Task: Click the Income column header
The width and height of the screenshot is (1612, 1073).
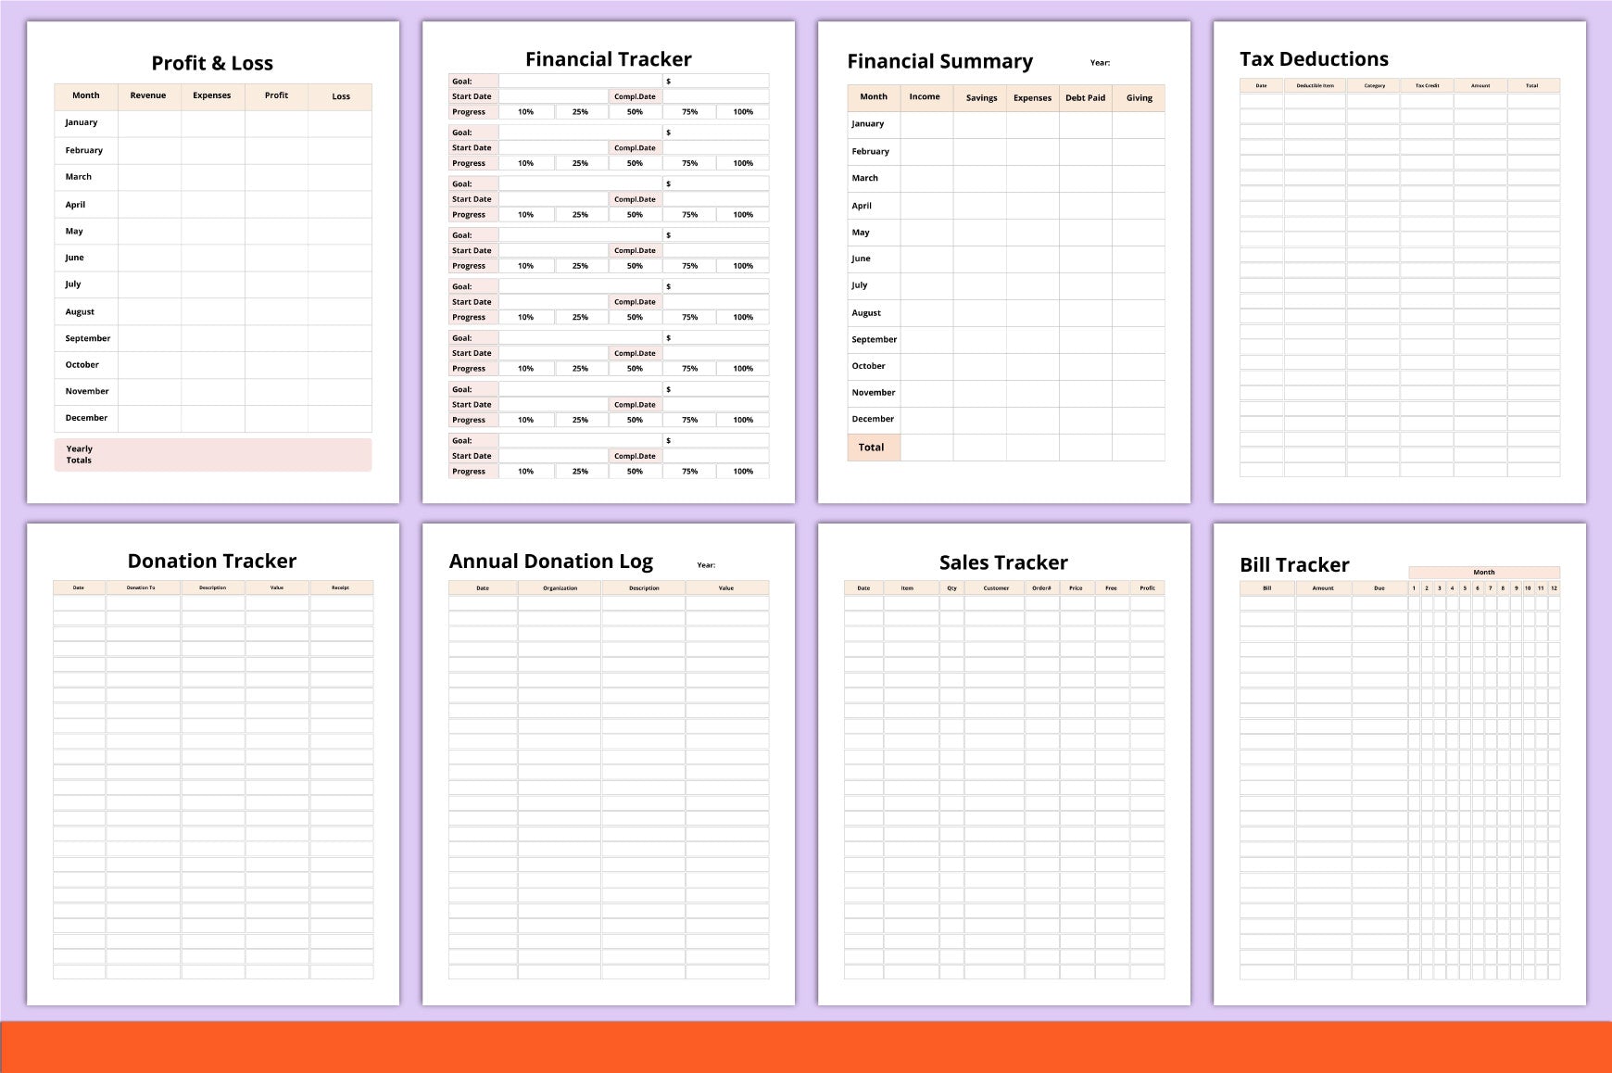Action: (925, 97)
